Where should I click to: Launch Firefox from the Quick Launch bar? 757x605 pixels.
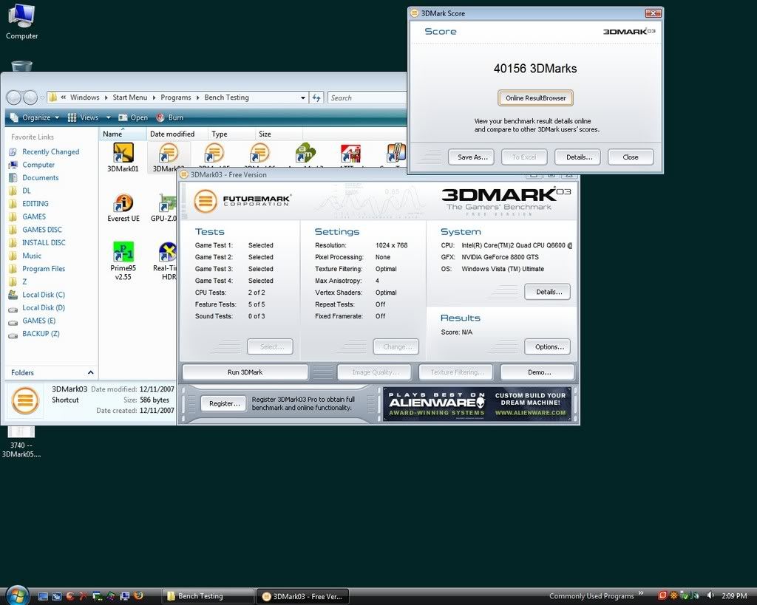click(138, 596)
